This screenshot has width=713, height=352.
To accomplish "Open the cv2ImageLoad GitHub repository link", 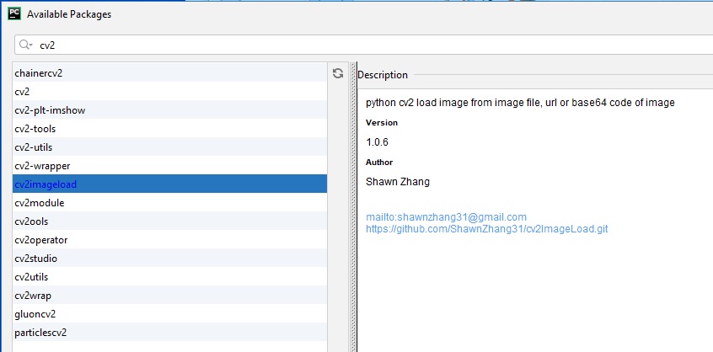I will [x=487, y=228].
